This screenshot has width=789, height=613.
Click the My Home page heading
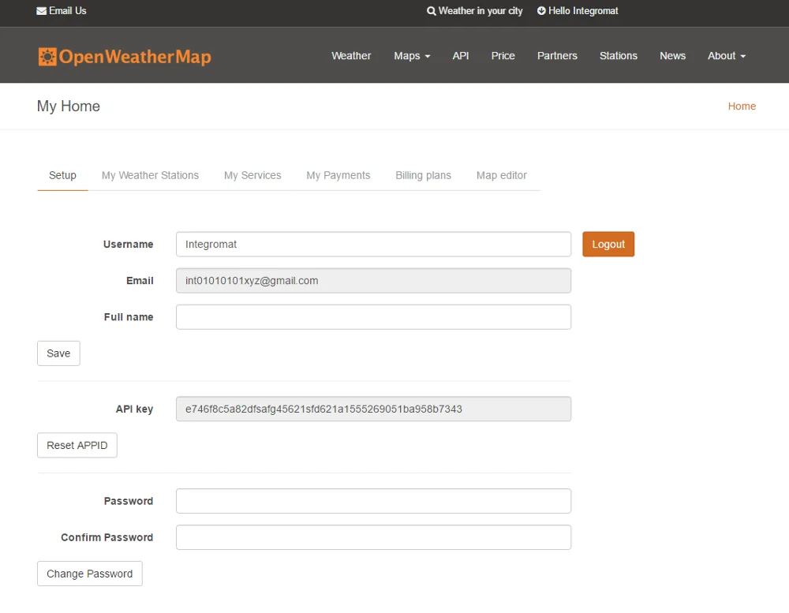69,107
